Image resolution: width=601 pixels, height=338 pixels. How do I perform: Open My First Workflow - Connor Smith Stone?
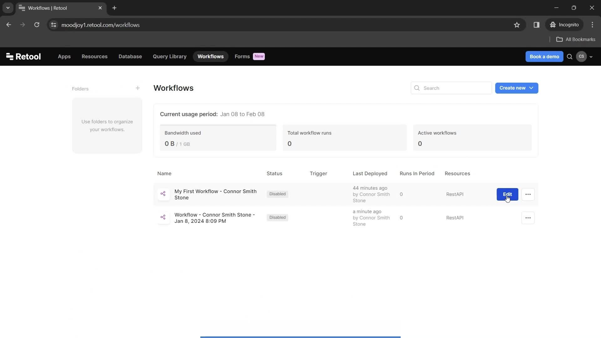pyautogui.click(x=216, y=194)
